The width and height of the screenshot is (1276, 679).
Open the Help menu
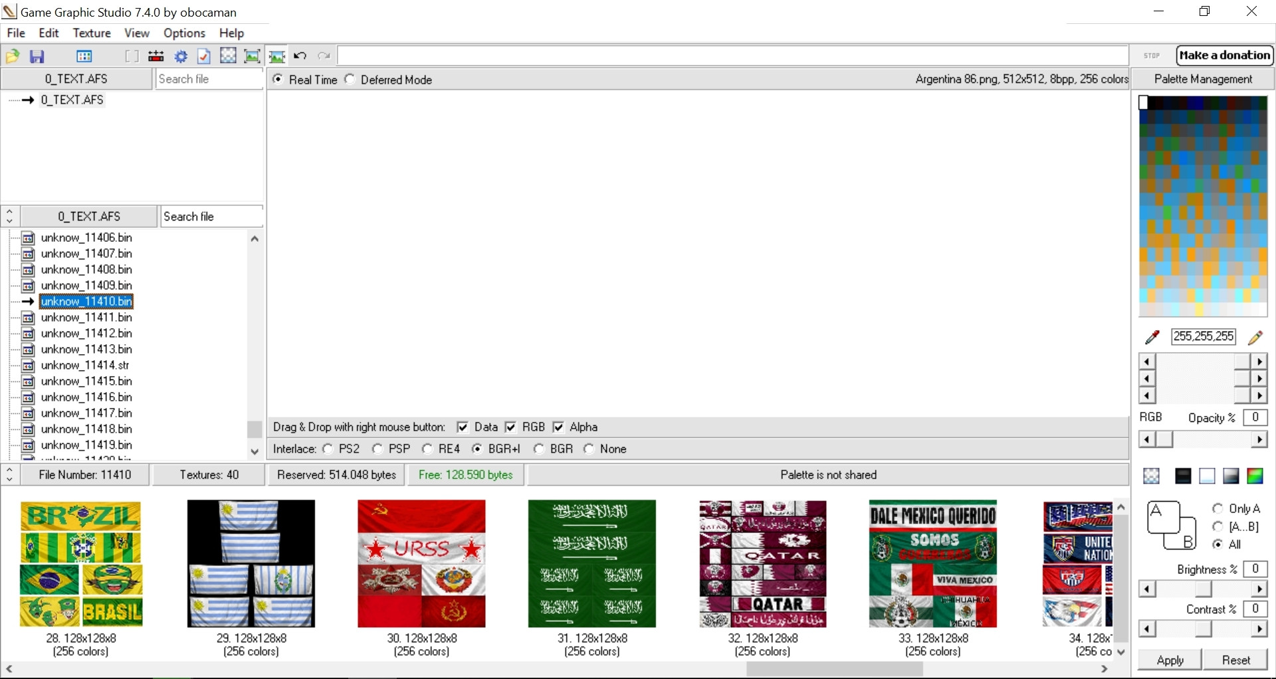click(x=232, y=33)
